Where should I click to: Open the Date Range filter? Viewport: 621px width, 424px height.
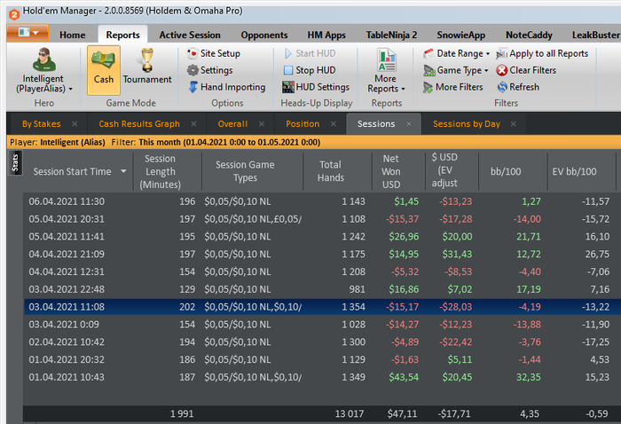pyautogui.click(x=457, y=53)
